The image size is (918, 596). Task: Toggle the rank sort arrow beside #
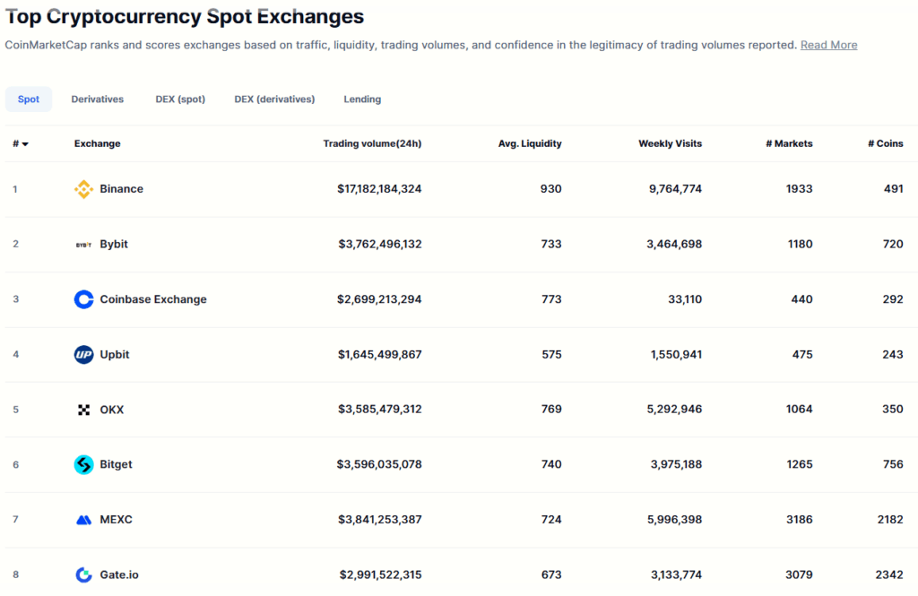pos(25,144)
